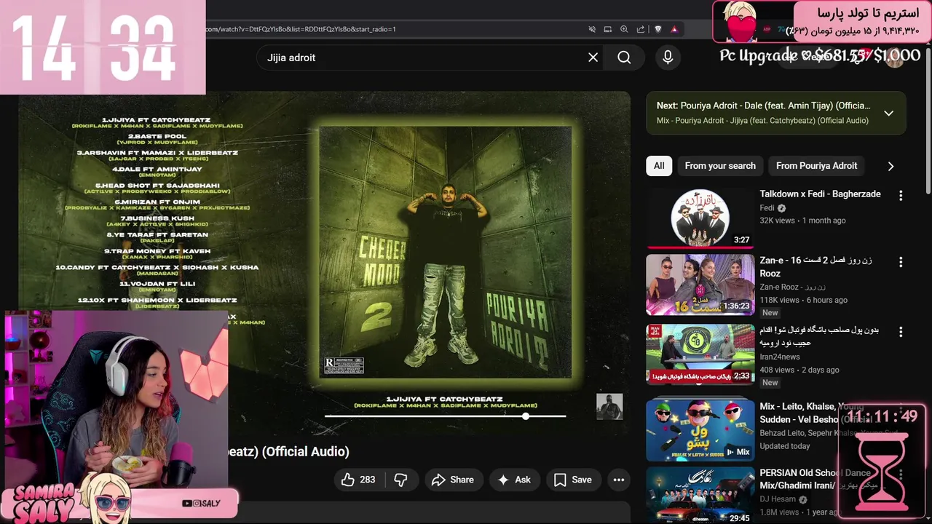
Task: Click Next: Pouriya Adroit - Dale text
Action: (763, 106)
